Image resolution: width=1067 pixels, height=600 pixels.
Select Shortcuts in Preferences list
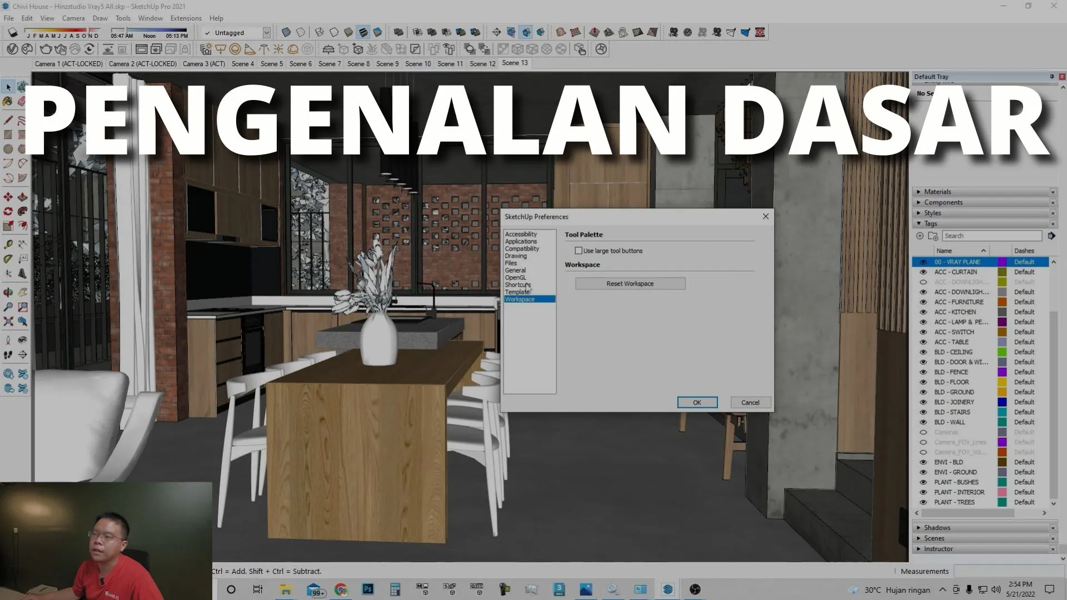pyautogui.click(x=517, y=285)
